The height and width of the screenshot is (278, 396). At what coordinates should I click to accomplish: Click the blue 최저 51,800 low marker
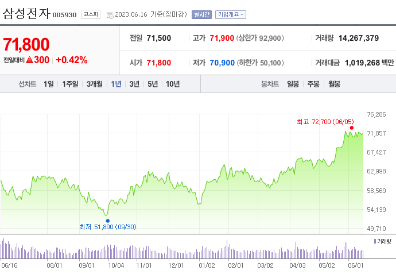point(108,221)
